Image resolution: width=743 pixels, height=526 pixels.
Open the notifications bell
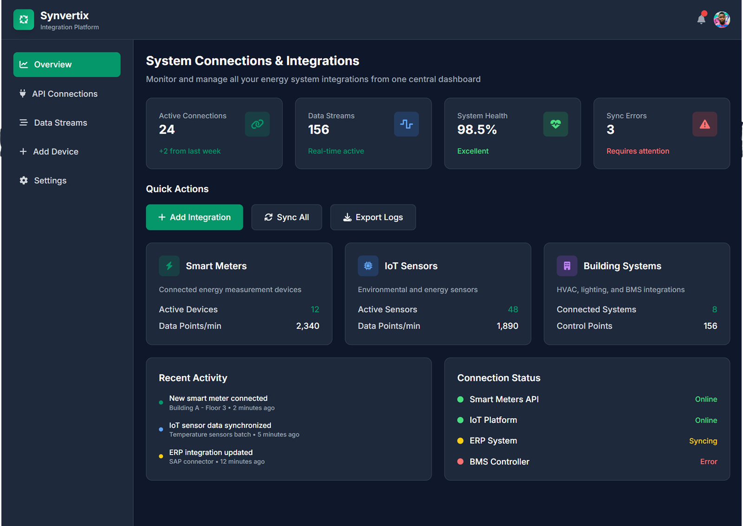tap(701, 19)
